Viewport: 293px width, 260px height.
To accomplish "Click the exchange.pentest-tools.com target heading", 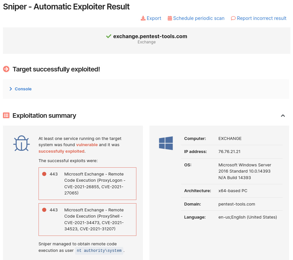I will 150,36.
